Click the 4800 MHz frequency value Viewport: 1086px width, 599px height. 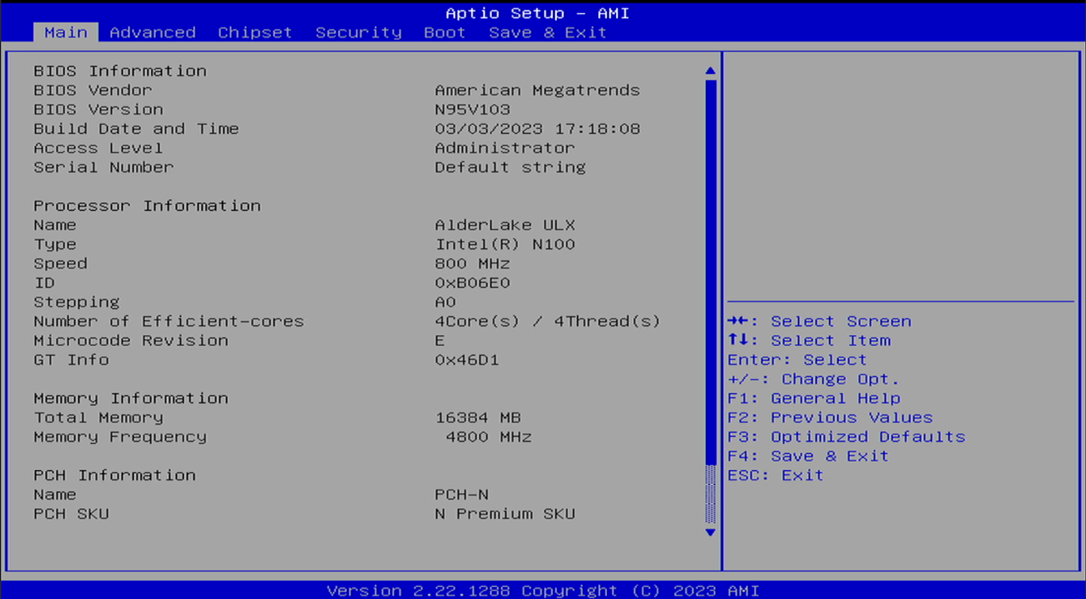488,436
